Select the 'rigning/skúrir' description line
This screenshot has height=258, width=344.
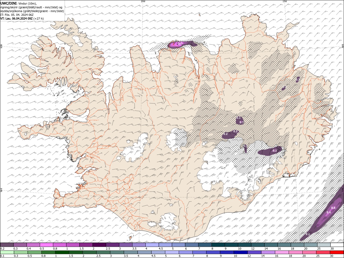tap(32, 7)
